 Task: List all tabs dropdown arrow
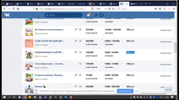pyautogui.click(x=150, y=4)
